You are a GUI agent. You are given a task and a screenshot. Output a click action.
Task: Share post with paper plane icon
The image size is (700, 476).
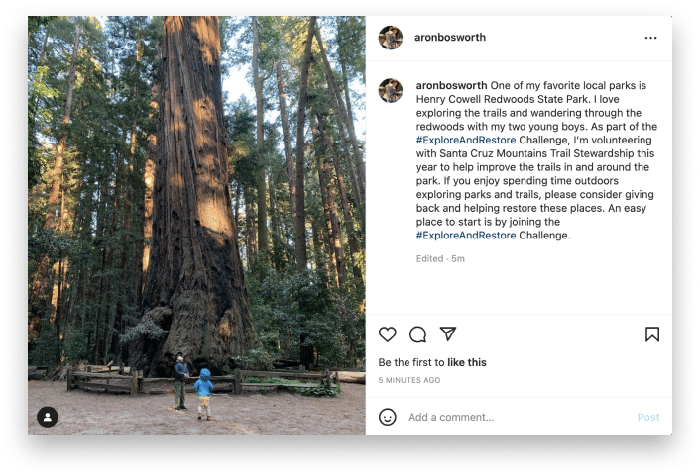click(448, 334)
